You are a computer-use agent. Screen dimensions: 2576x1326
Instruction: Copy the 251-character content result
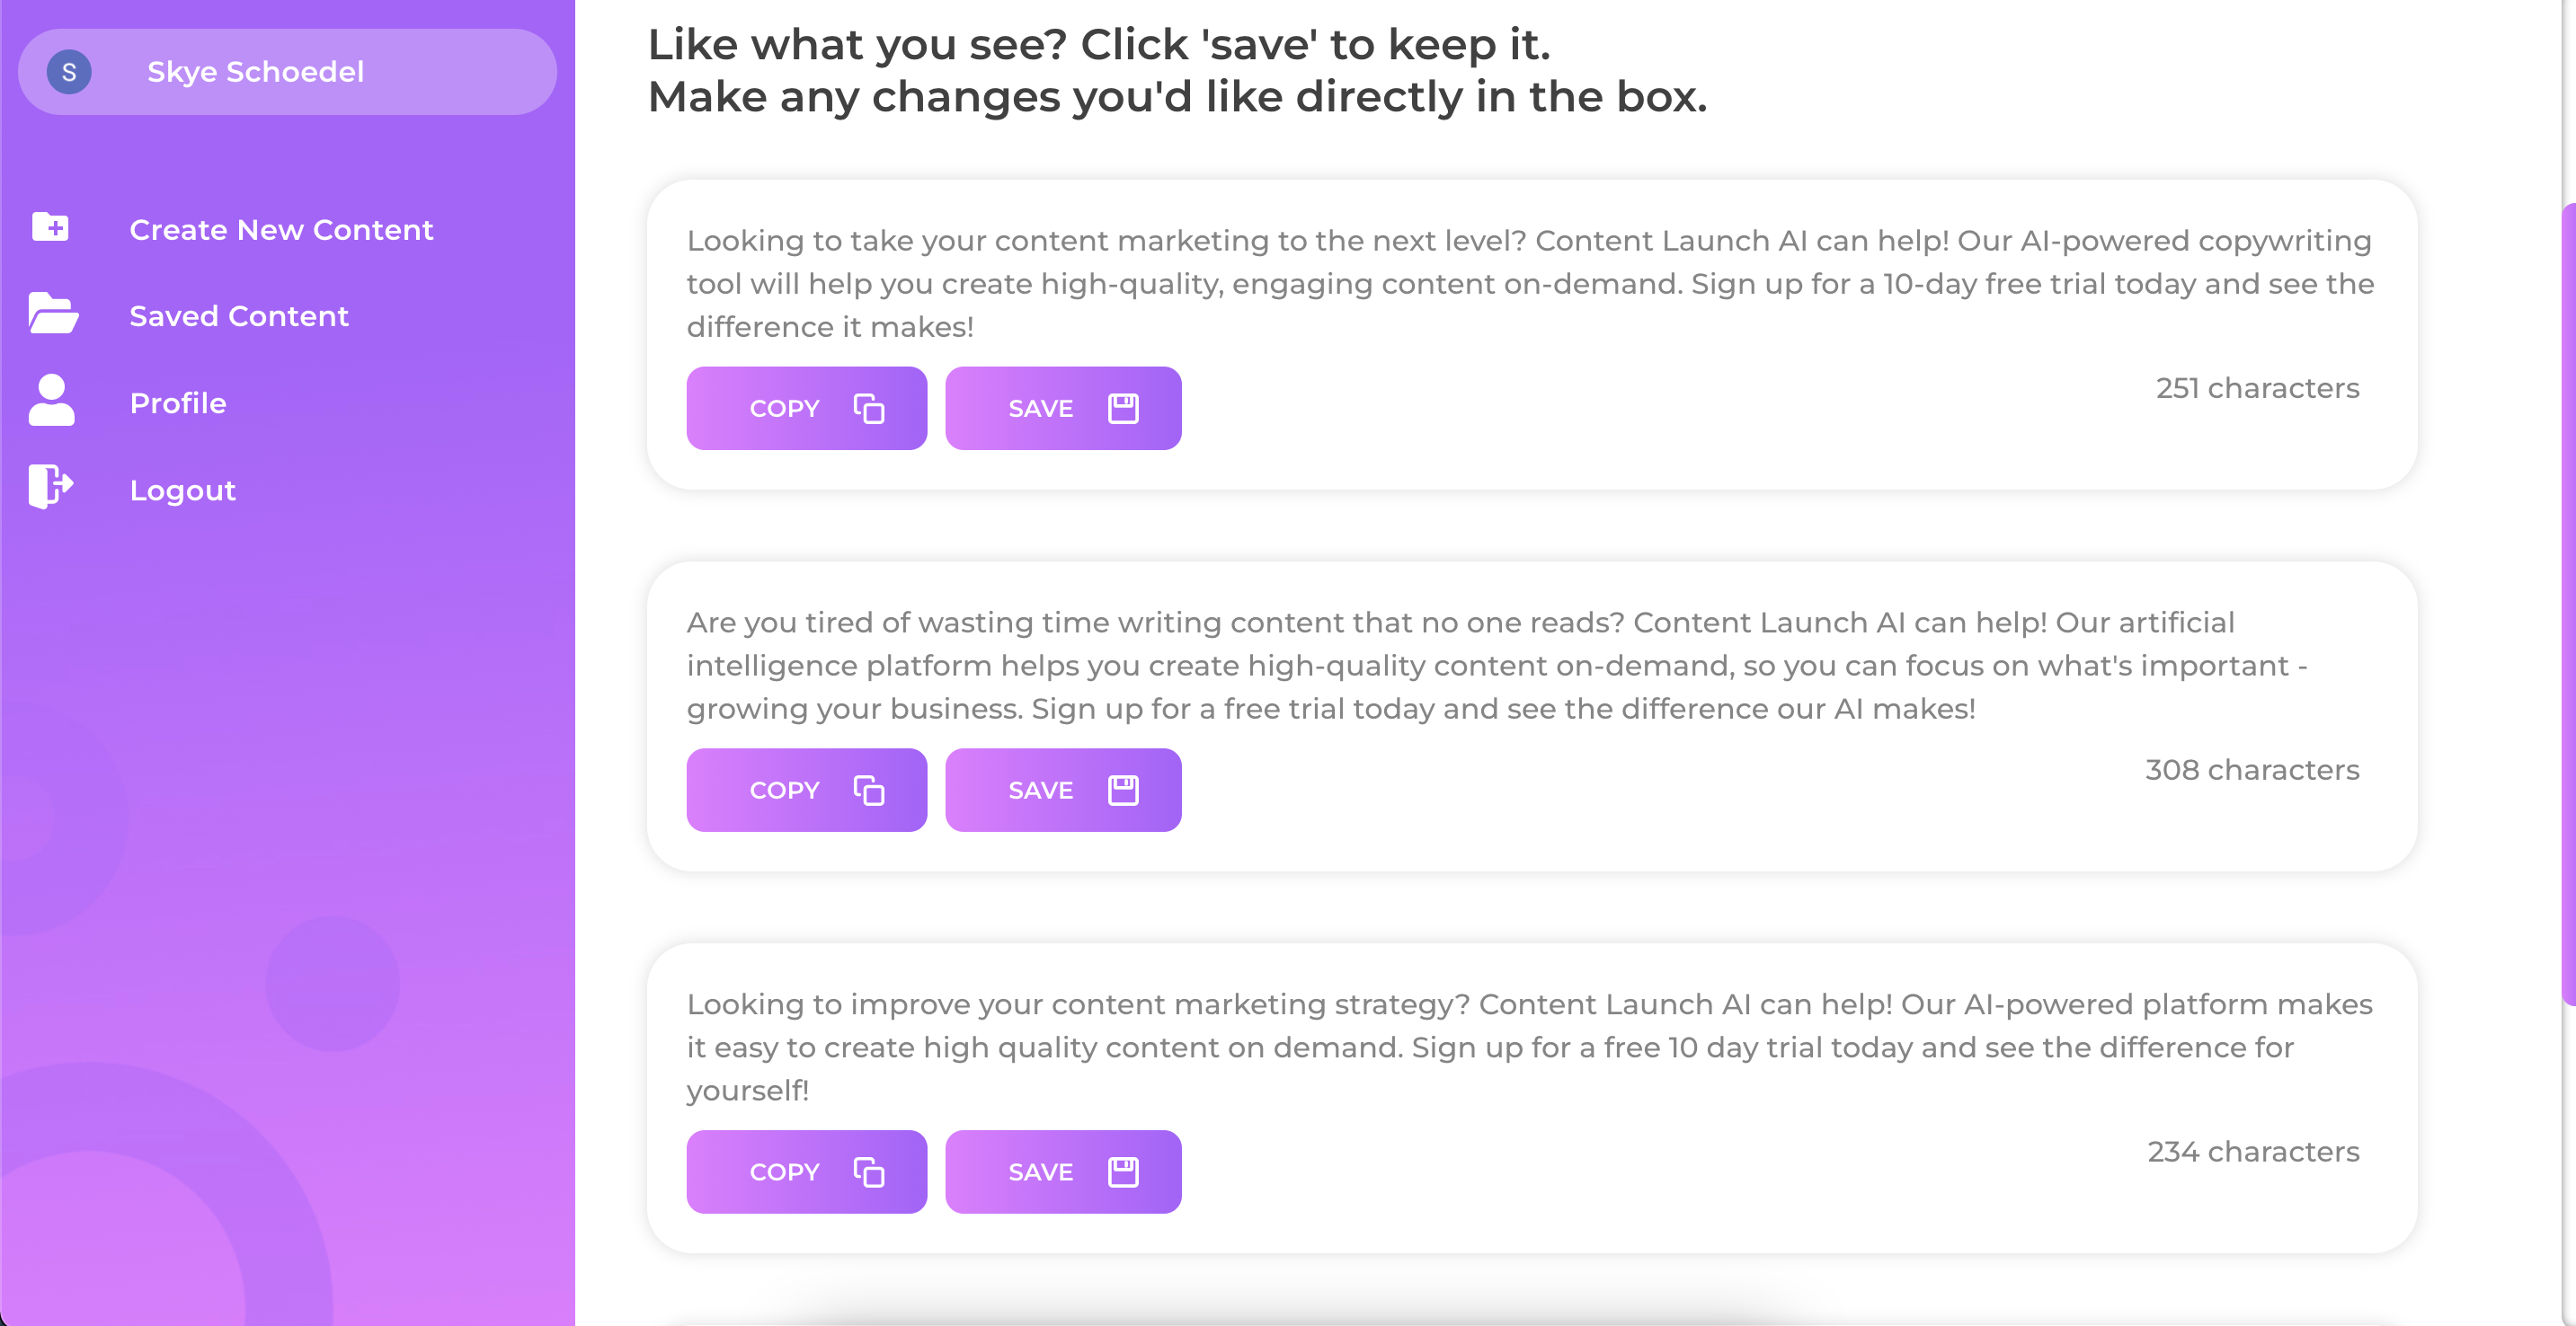(x=807, y=408)
